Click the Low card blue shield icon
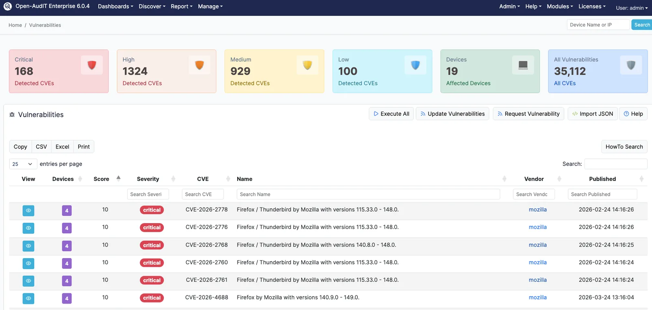652x310 pixels. click(x=415, y=65)
